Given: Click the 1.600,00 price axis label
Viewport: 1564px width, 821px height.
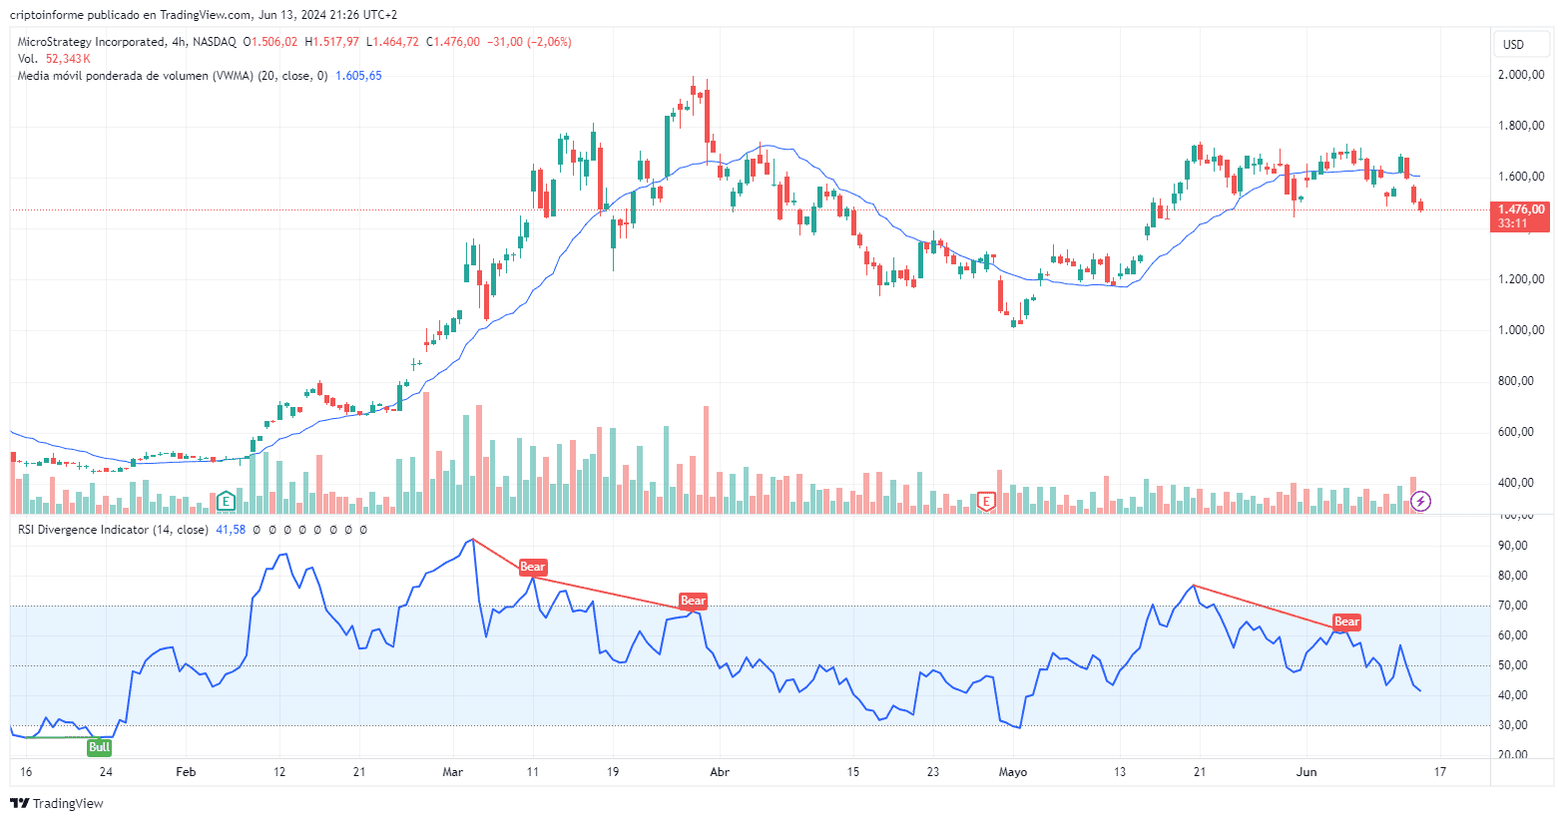Looking at the screenshot, I should pos(1521,177).
